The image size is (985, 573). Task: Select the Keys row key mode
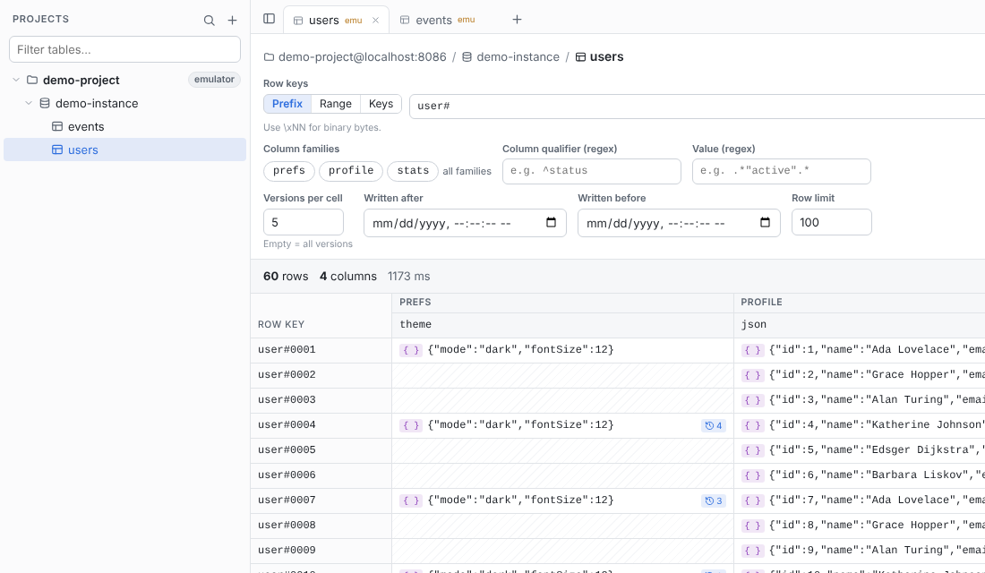(x=381, y=104)
